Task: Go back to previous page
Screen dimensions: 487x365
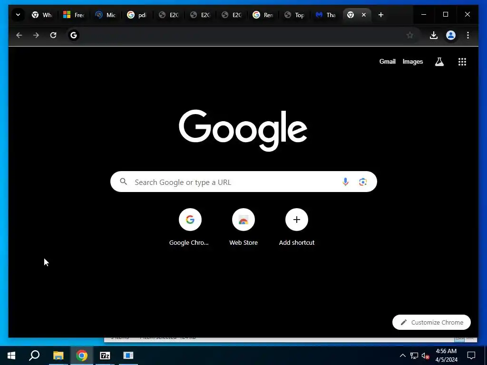Action: point(19,35)
